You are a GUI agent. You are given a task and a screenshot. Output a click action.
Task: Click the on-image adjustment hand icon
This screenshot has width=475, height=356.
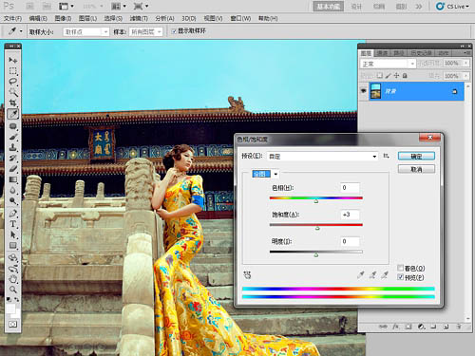coord(247,274)
